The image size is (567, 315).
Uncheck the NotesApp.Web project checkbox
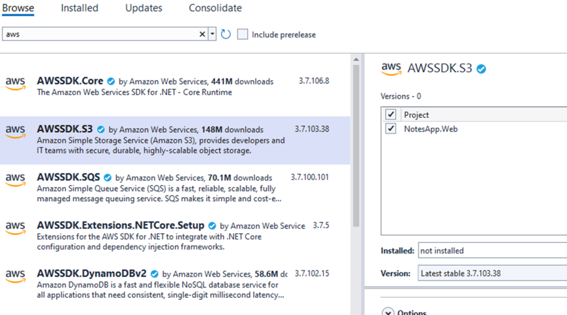tap(391, 129)
